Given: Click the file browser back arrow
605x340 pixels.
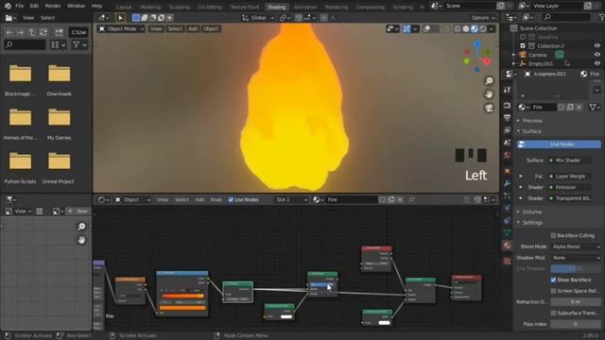Looking at the screenshot, I should 9,32.
